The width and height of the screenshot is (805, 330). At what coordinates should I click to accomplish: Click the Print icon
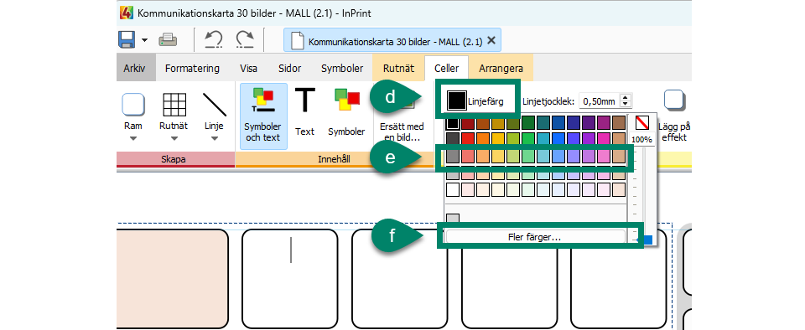(168, 39)
